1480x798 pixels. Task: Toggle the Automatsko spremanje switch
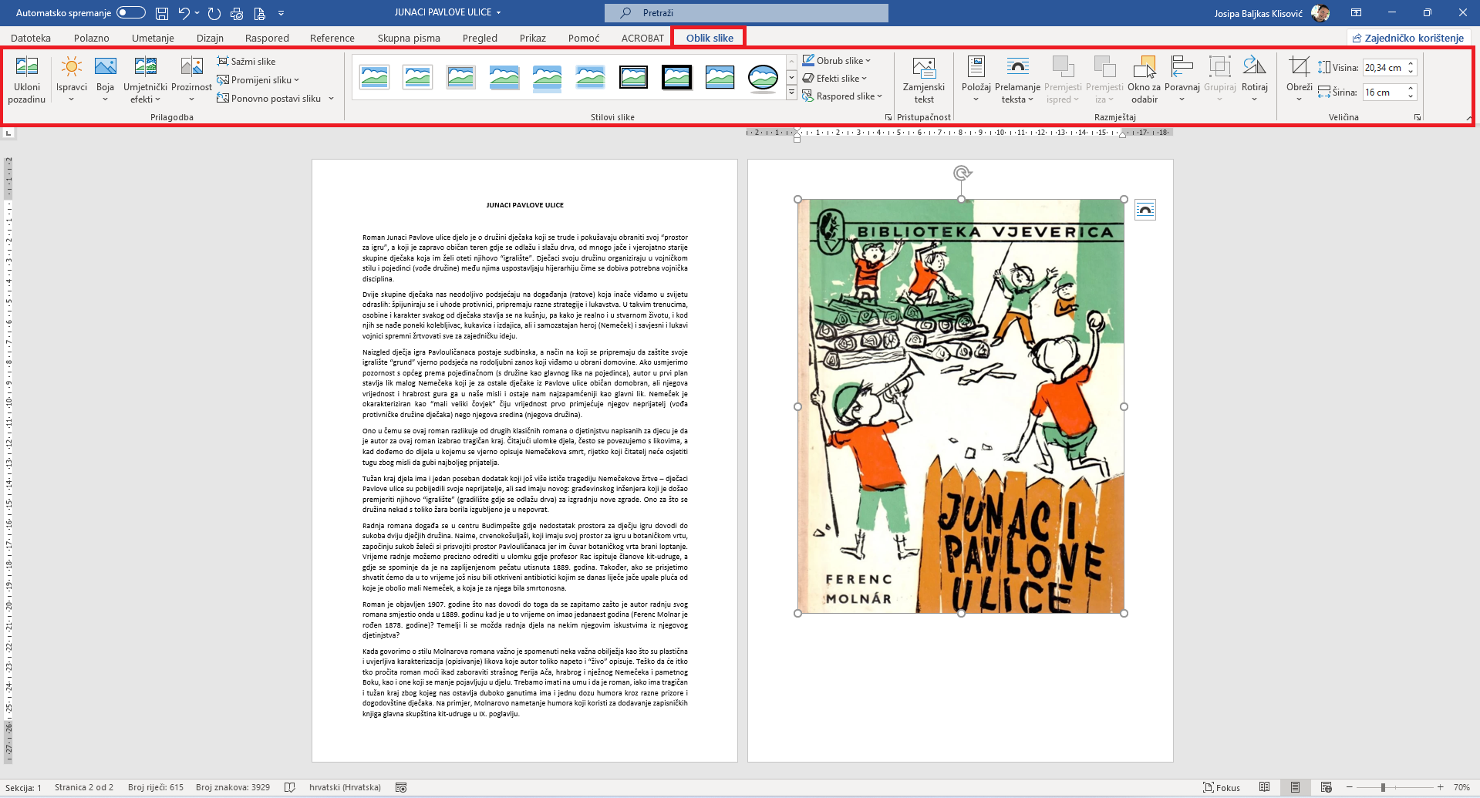pos(131,12)
